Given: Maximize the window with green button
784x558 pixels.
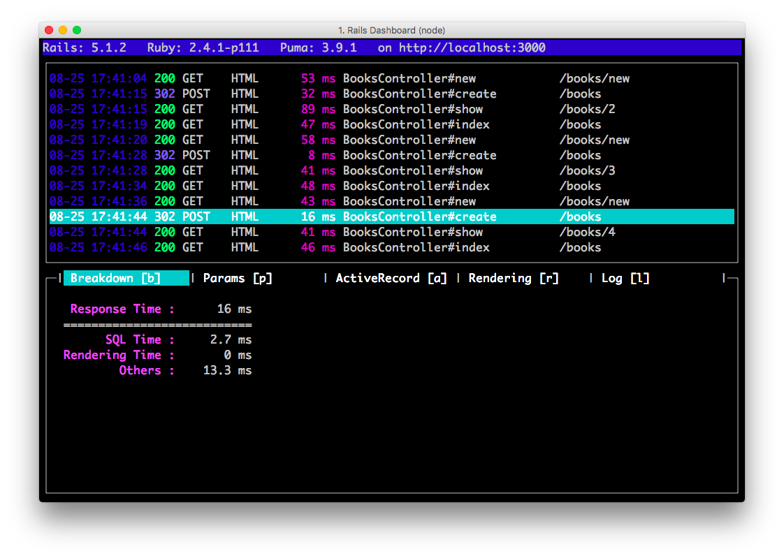Looking at the screenshot, I should [x=77, y=30].
